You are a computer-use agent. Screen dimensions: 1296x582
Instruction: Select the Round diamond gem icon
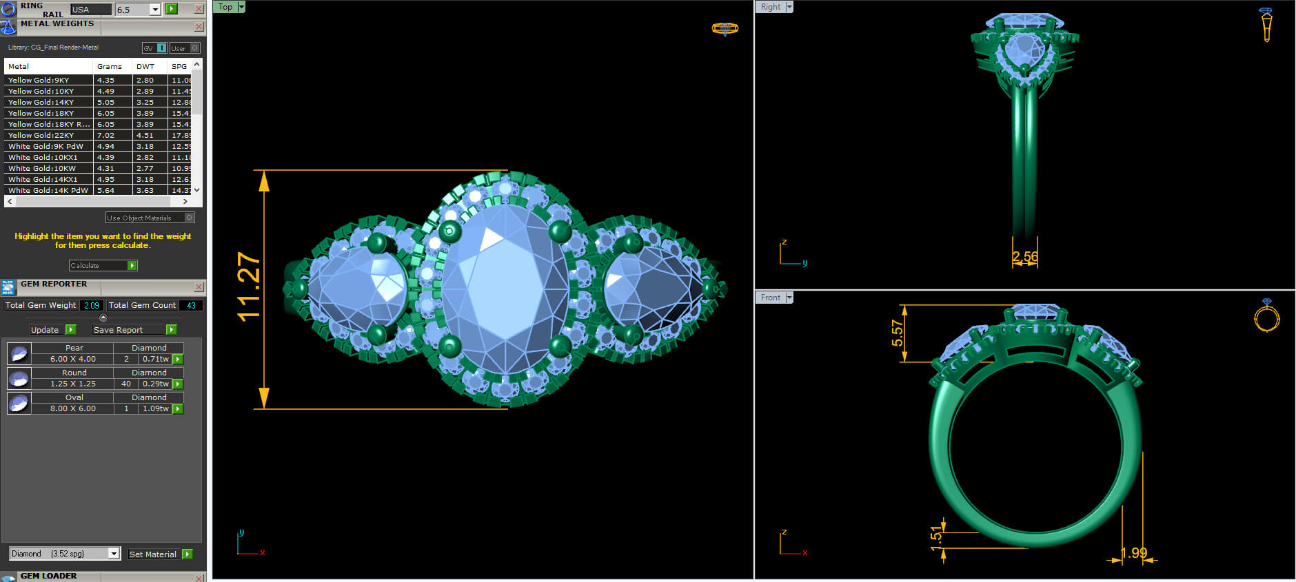click(x=19, y=379)
